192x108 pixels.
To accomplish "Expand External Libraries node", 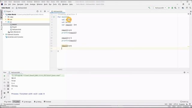I will 4,34.
